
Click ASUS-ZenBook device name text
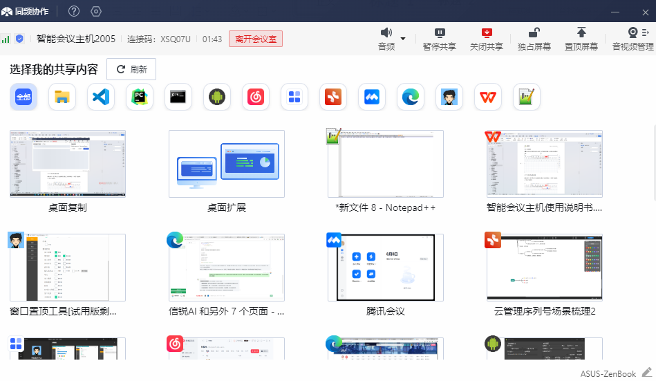(608, 374)
